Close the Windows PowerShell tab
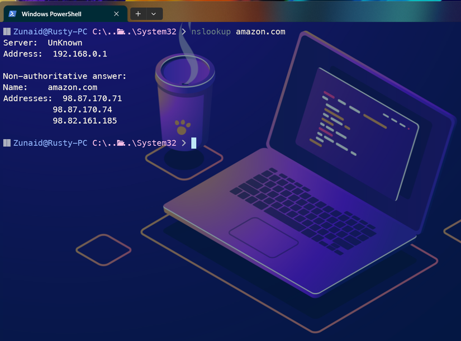The image size is (461, 341). point(116,13)
